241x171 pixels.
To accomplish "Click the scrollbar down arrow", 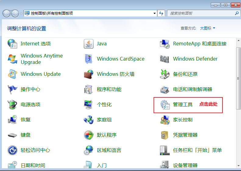I will click(x=238, y=166).
